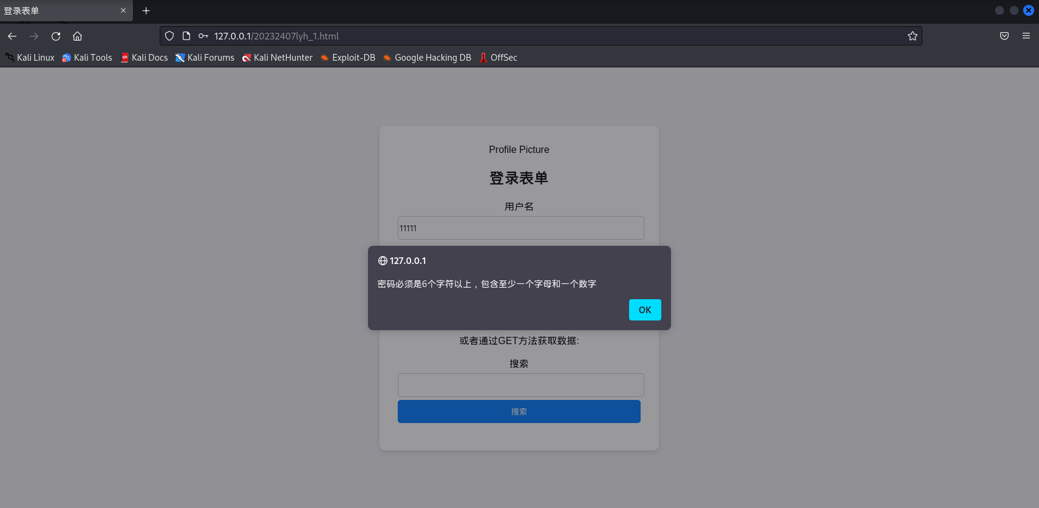
Task: Click the blue 搜索 button
Action: pos(519,411)
